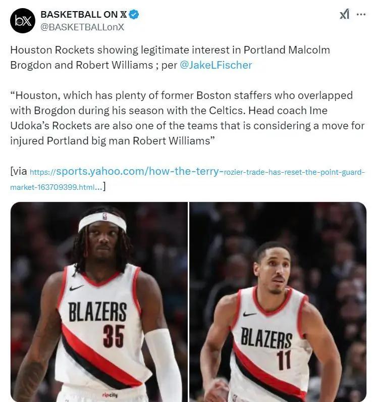Open the @BASKETBALLonX handle
The height and width of the screenshot is (402, 375).
click(82, 27)
